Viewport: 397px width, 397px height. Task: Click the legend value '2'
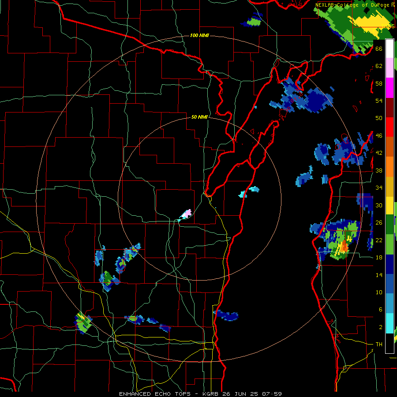[x=380, y=327]
